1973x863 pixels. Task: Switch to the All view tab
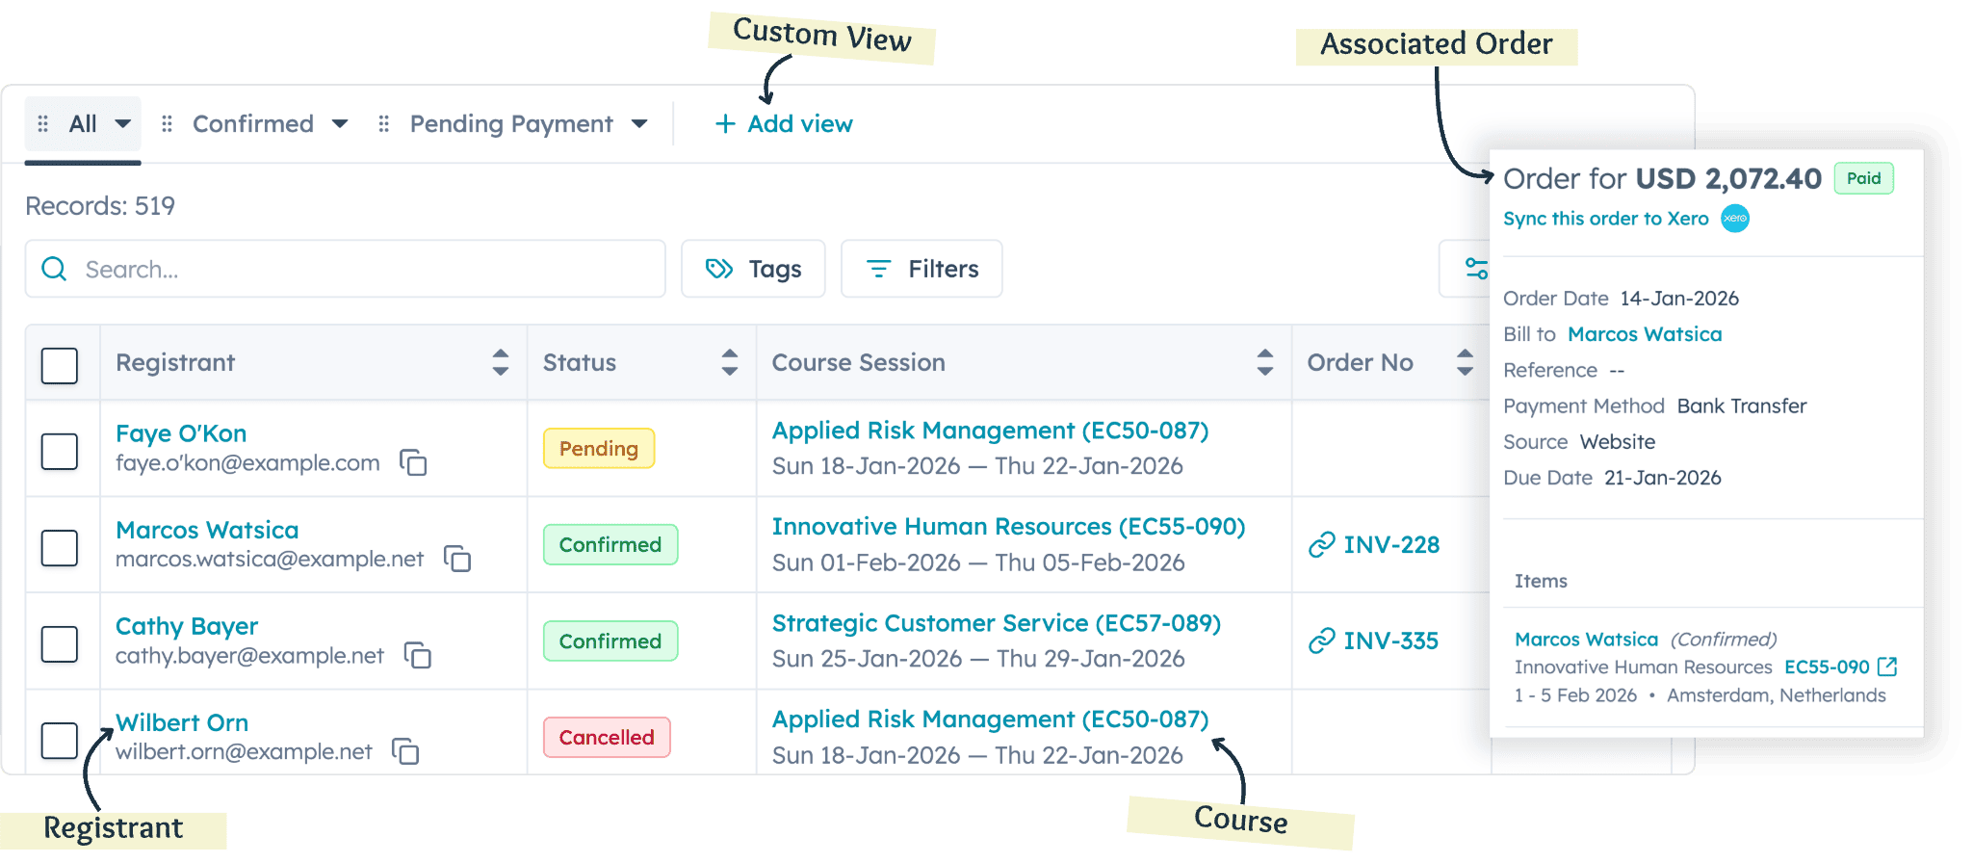click(x=83, y=124)
